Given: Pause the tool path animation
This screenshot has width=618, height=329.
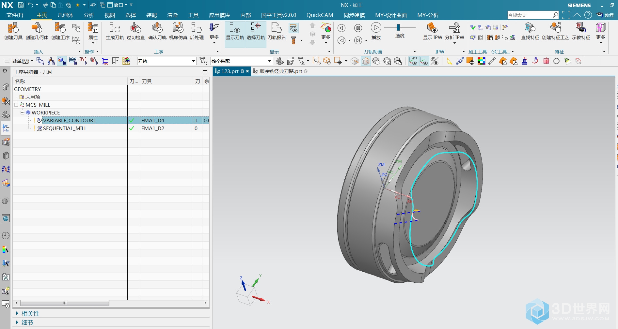Looking at the screenshot, I should (x=358, y=28).
